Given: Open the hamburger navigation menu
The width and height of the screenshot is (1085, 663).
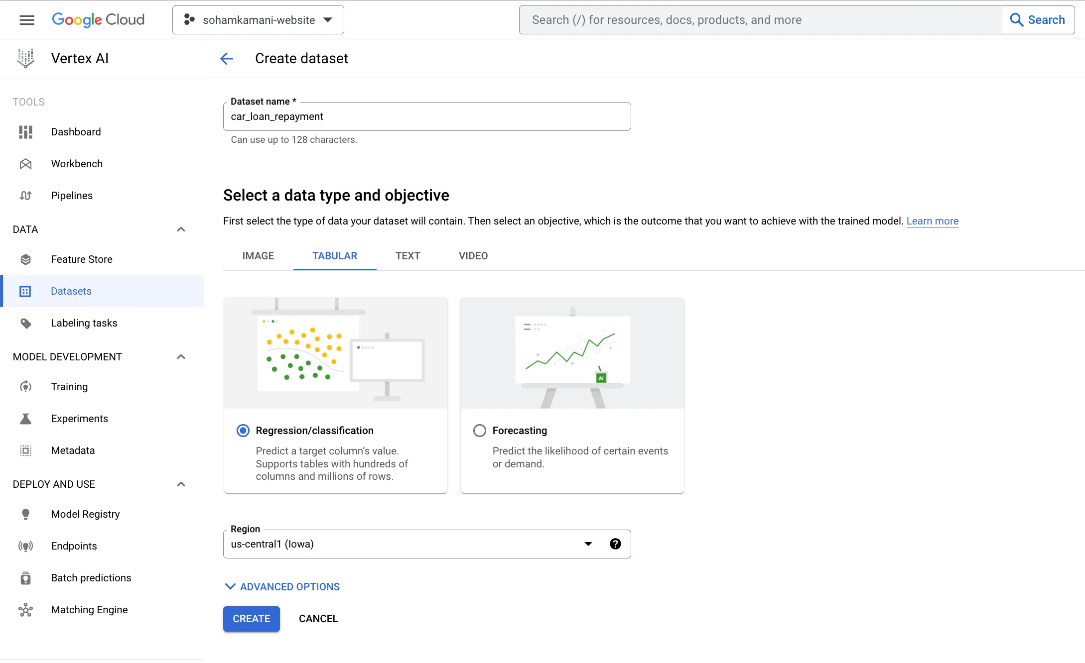Looking at the screenshot, I should click(x=27, y=20).
